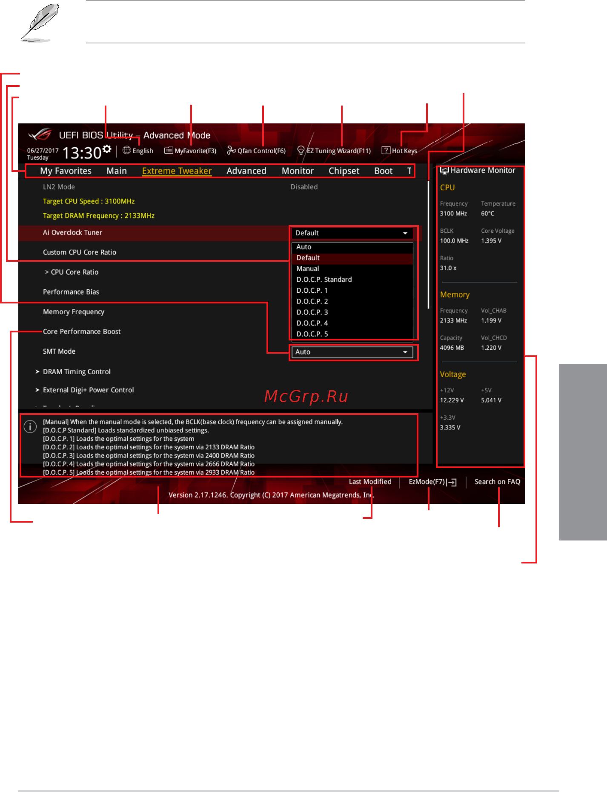607x792 pixels.
Task: Click Last Modified button
Action: point(370,482)
